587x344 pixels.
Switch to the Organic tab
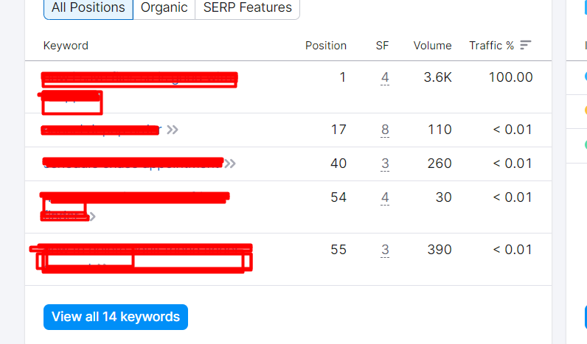click(x=164, y=8)
